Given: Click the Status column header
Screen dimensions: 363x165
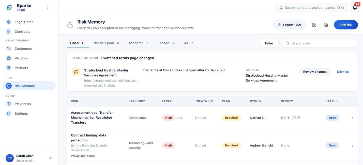Looking at the screenshot, I should click(x=331, y=101).
